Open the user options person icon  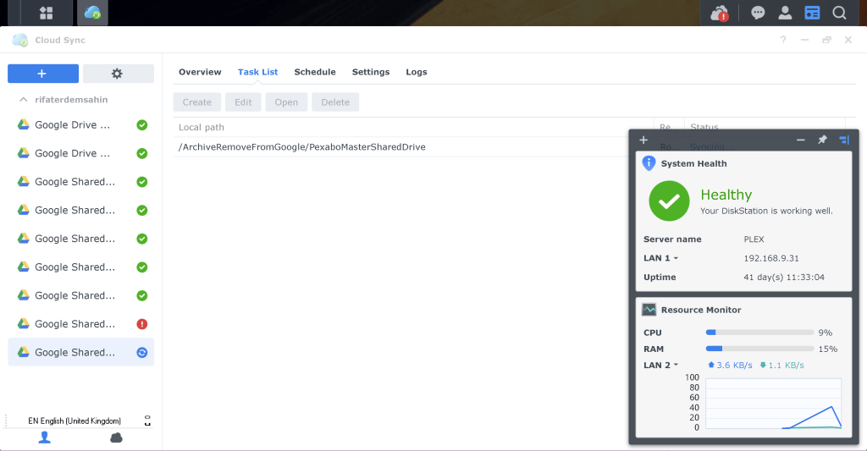click(785, 13)
